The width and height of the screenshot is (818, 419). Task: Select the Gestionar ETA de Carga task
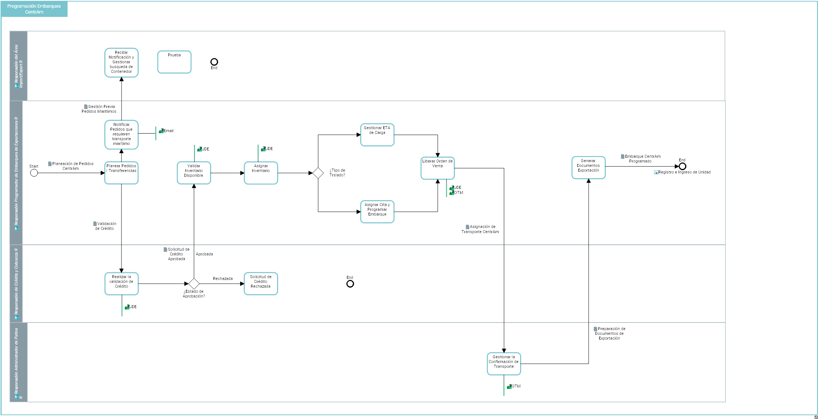tap(377, 135)
